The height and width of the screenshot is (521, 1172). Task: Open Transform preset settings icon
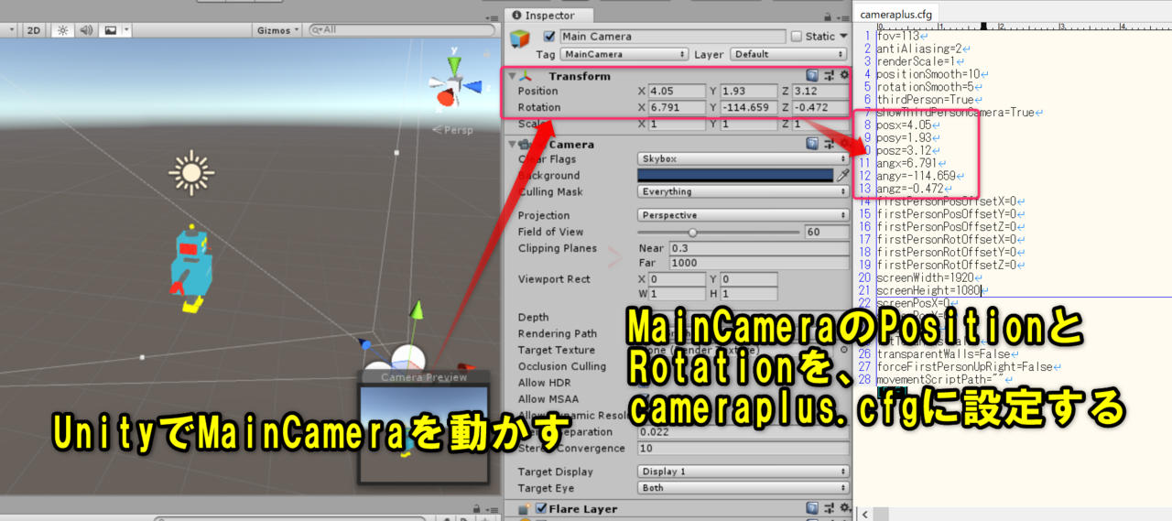click(829, 75)
